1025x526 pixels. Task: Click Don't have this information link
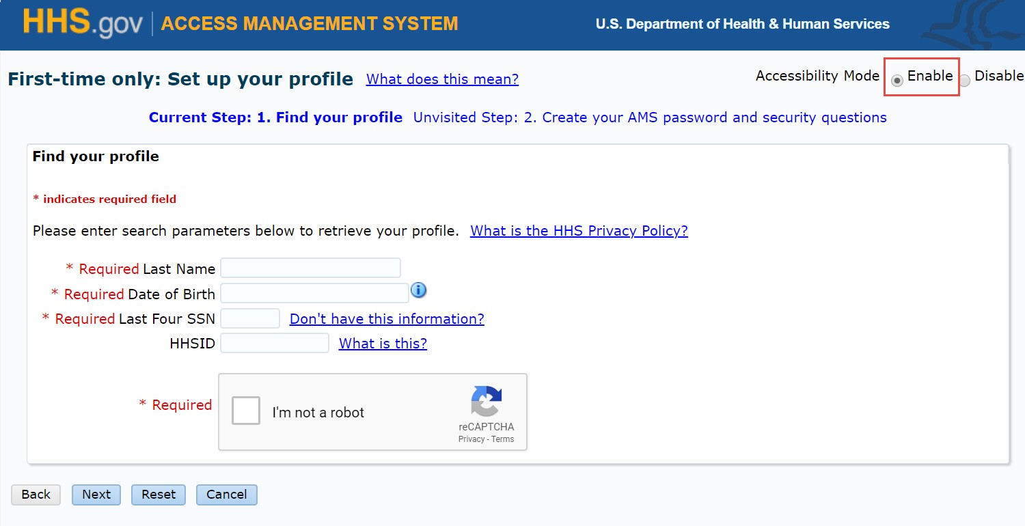point(387,318)
